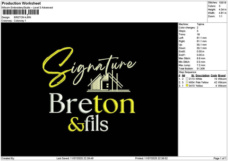Click the Pale Yellow thread color swatch
Viewport: 228px width, 161px height.
pyautogui.click(x=187, y=82)
